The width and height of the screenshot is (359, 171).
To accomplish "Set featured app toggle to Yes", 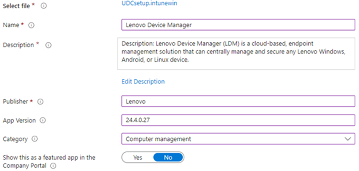I will click(x=138, y=157).
